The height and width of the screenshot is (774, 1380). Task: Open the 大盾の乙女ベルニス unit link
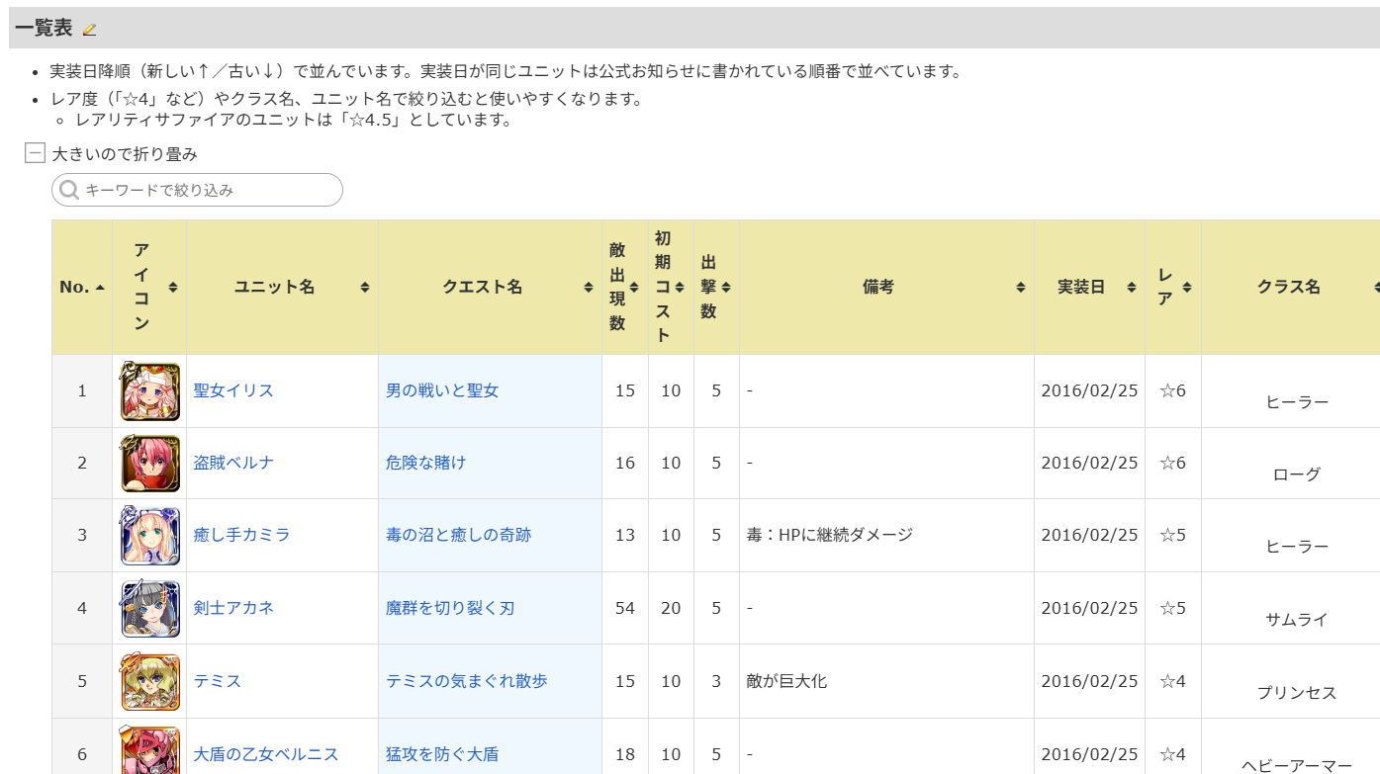266,754
